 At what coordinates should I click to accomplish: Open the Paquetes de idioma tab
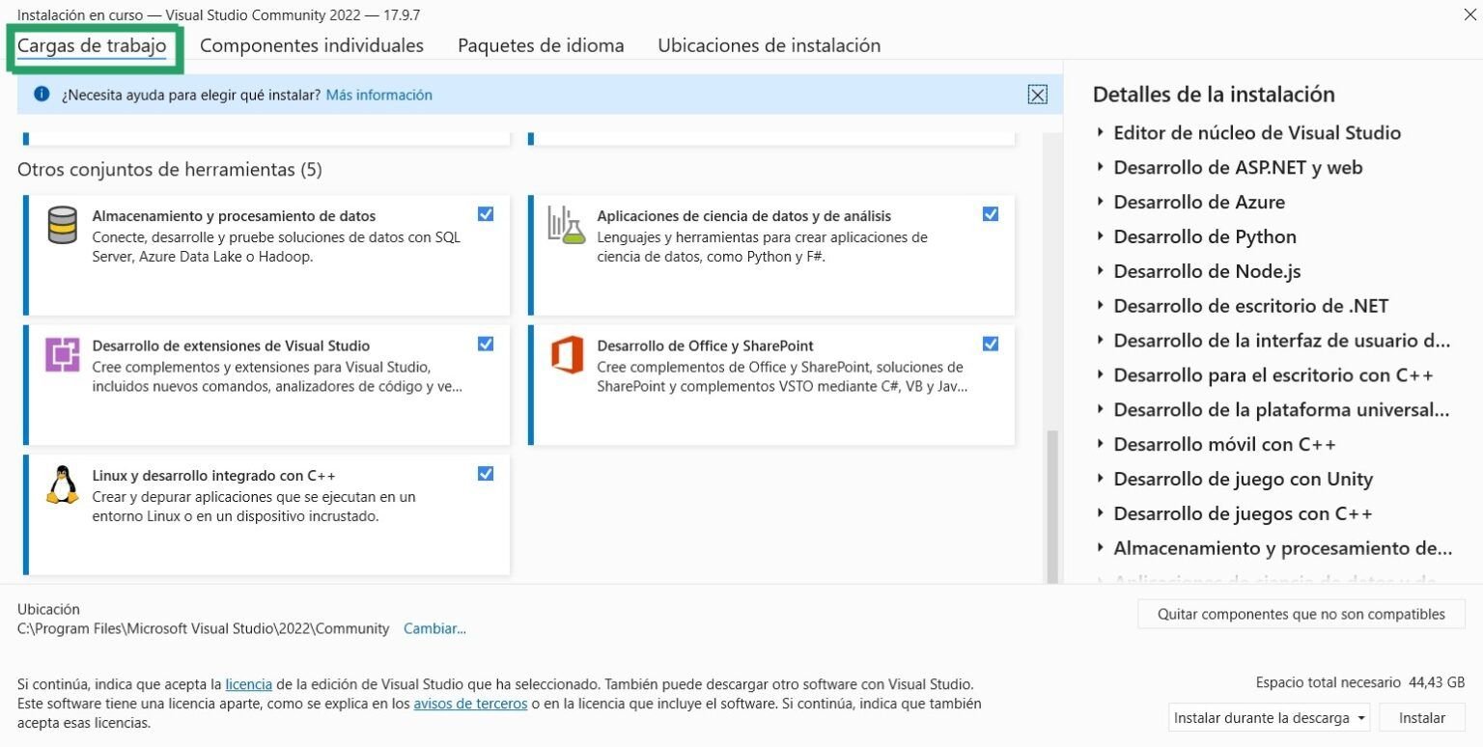coord(541,45)
